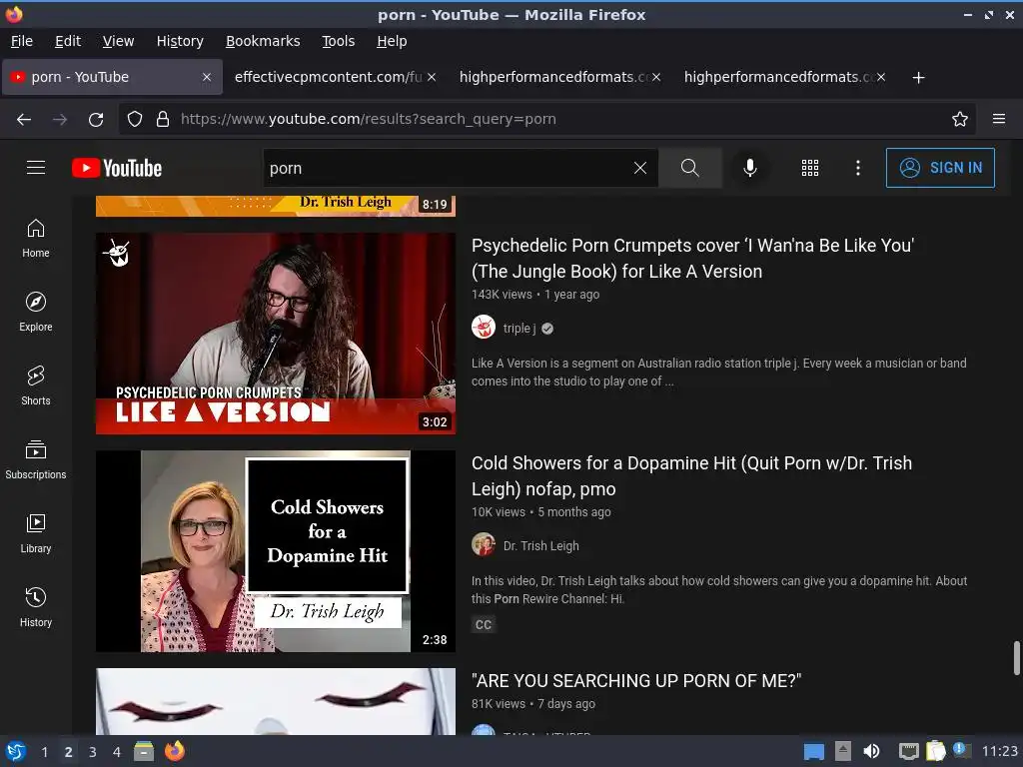Switch to workspace 1
The image size is (1023, 767).
pyautogui.click(x=44, y=752)
